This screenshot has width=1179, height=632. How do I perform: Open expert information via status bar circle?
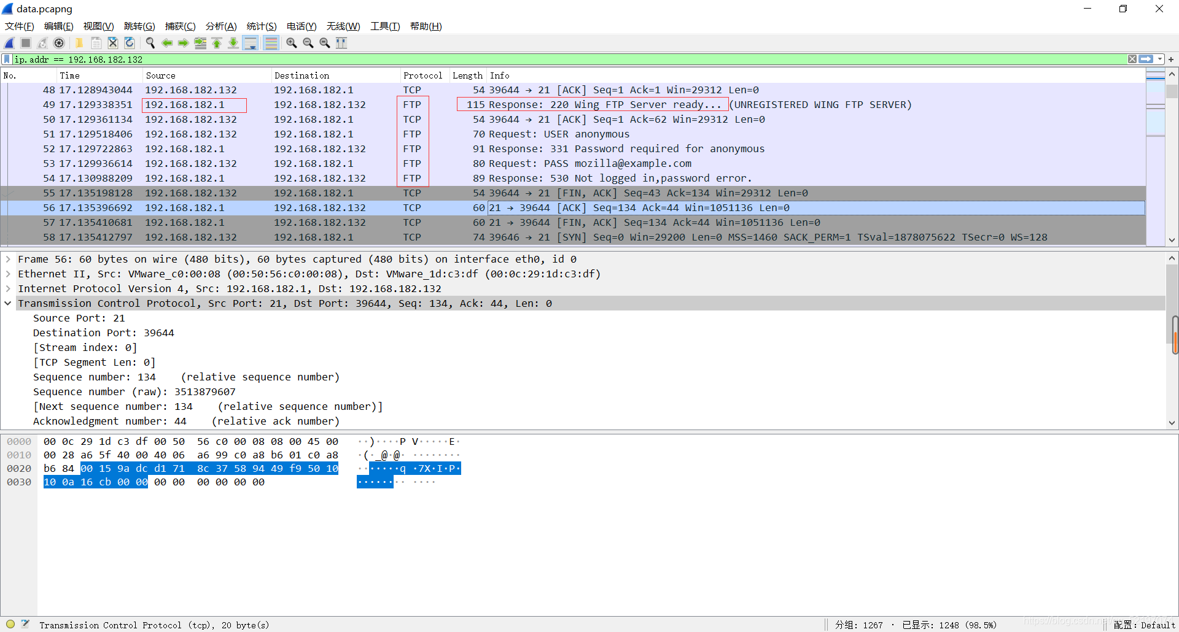click(10, 624)
